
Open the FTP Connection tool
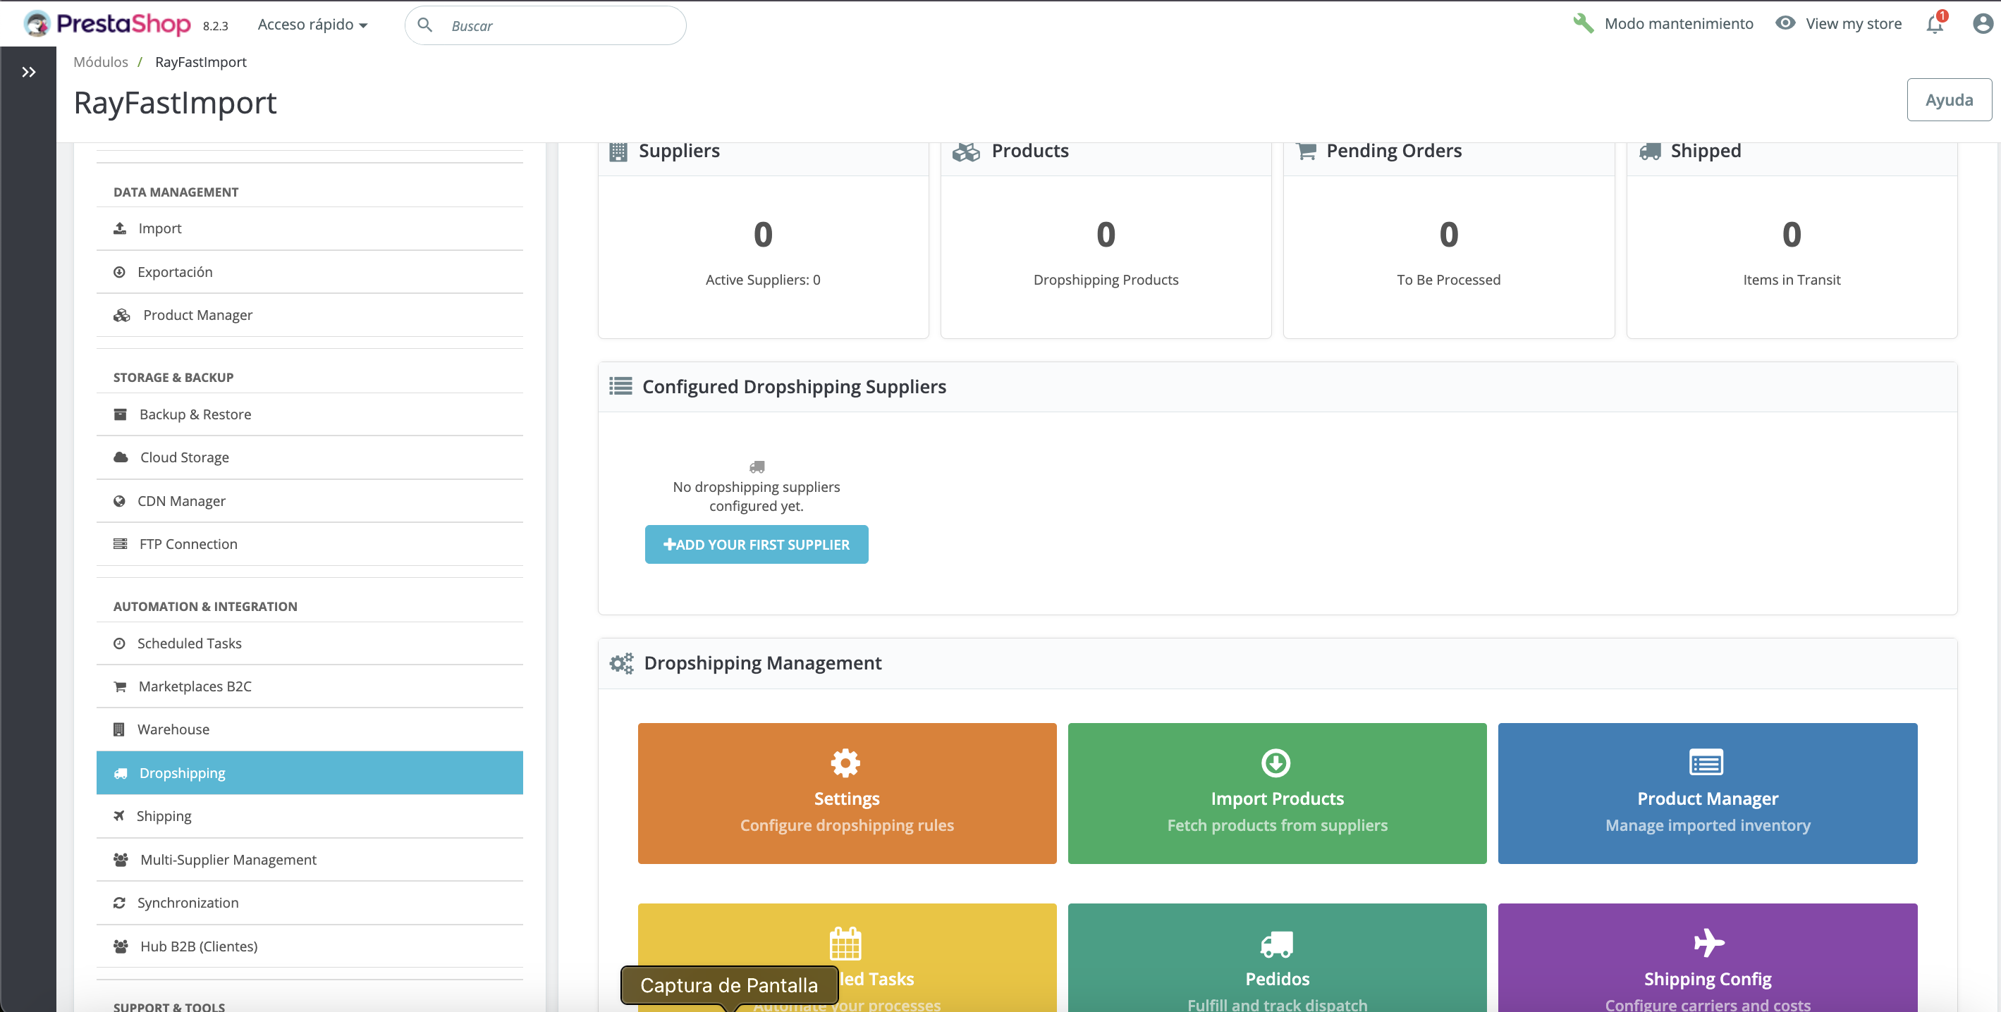[188, 543]
